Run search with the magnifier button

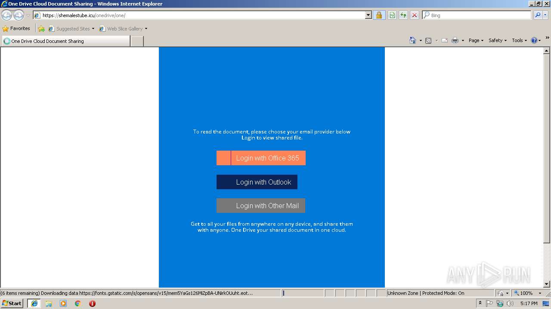click(538, 15)
